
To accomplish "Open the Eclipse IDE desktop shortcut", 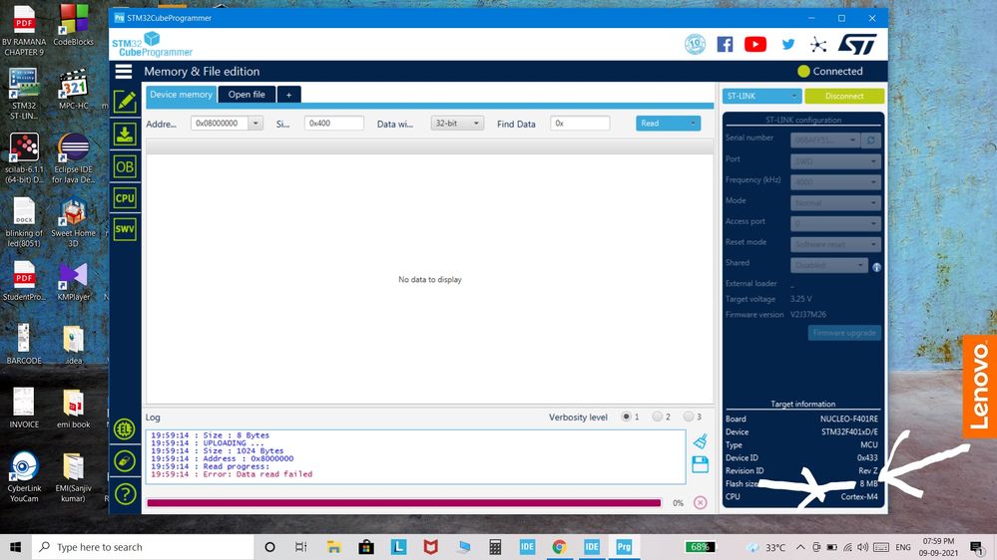I will [x=73, y=158].
